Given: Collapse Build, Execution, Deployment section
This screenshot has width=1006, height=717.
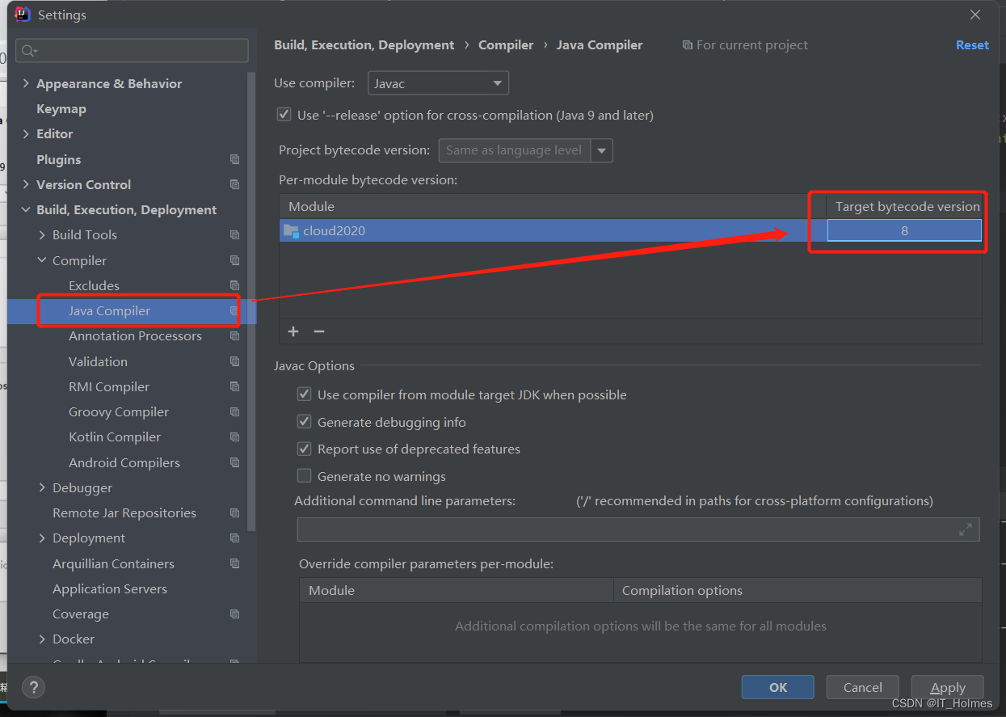Looking at the screenshot, I should pos(26,210).
